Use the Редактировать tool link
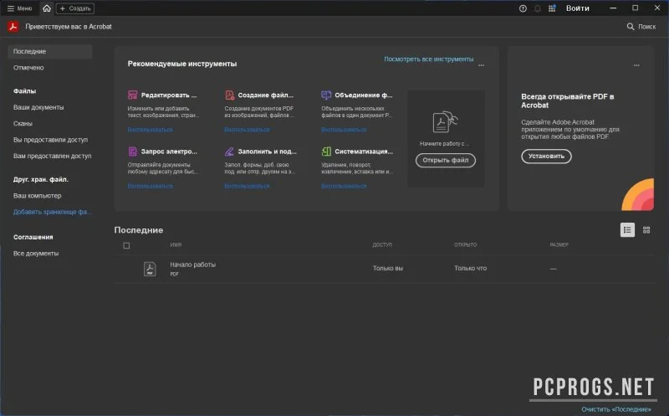 pyautogui.click(x=151, y=130)
